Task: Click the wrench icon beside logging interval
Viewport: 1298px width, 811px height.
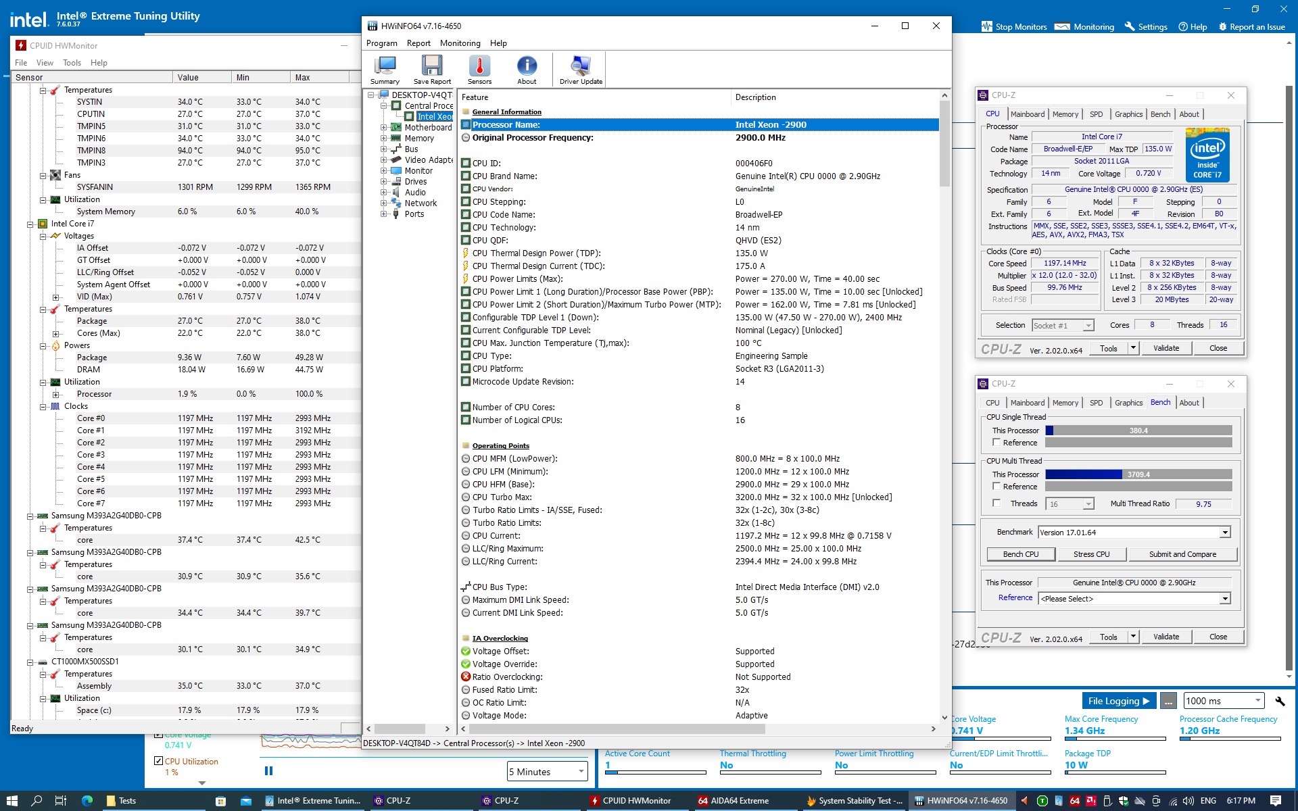Action: [1279, 701]
